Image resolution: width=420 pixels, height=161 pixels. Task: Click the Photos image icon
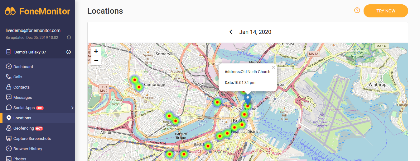pyautogui.click(x=9, y=159)
